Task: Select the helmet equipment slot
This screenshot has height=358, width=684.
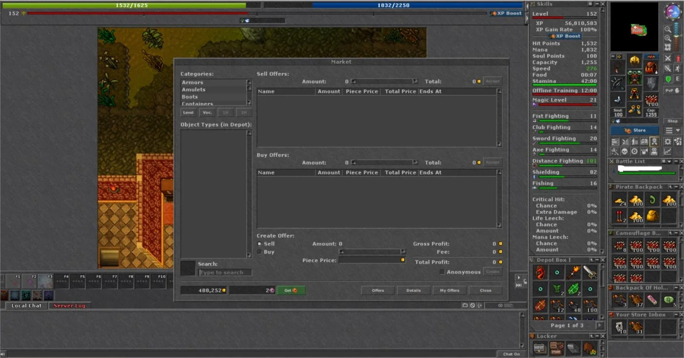Action: (635, 61)
